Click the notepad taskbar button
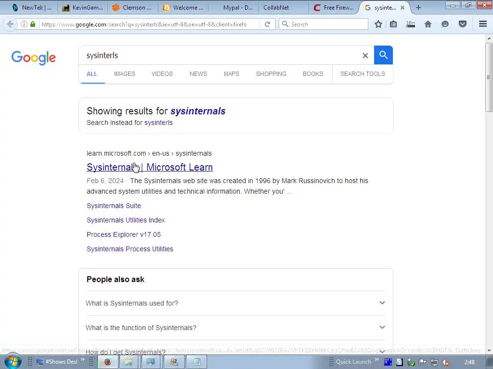Screen dimensions: 493x369 196,362
